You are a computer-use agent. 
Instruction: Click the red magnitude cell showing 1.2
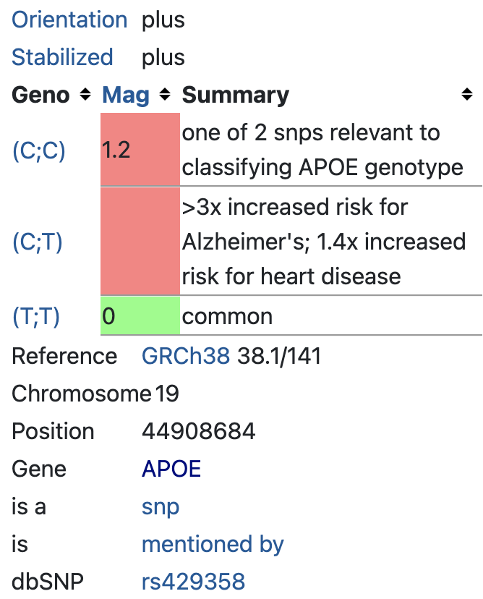pyautogui.click(x=140, y=150)
